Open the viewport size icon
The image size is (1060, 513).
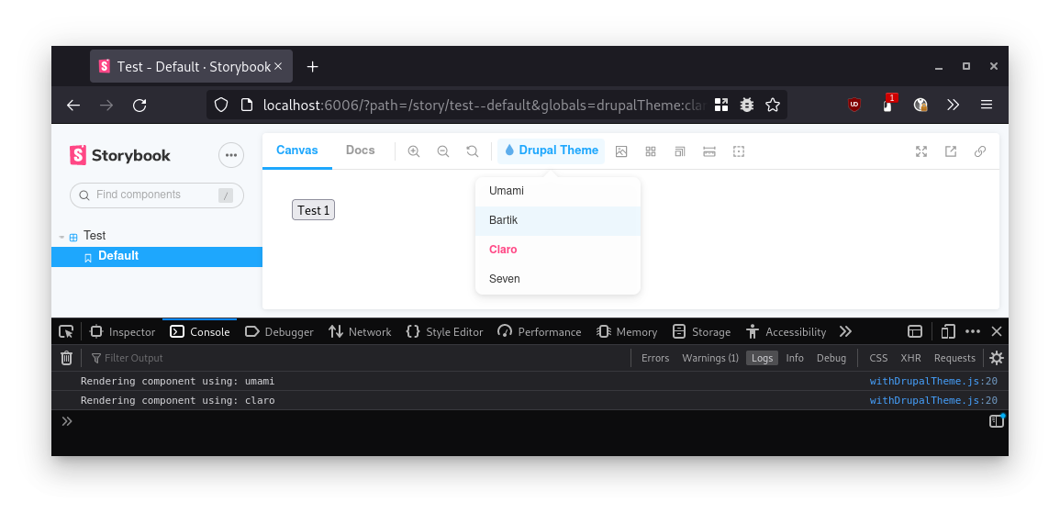point(680,151)
